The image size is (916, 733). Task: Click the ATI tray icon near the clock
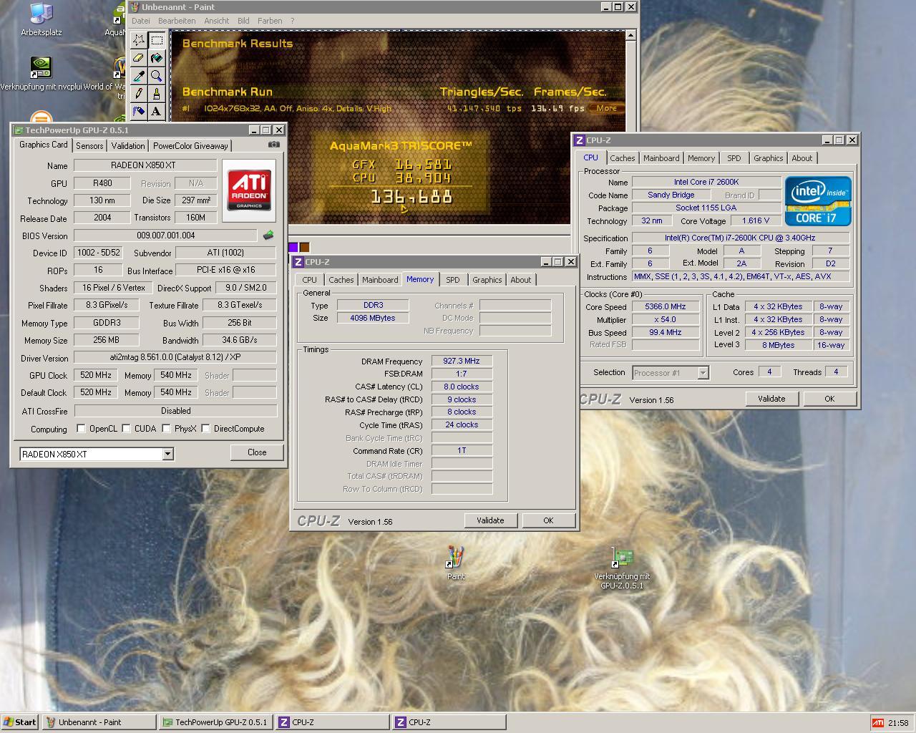(877, 723)
